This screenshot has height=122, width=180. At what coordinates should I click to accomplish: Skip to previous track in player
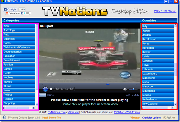[x=57, y=89]
